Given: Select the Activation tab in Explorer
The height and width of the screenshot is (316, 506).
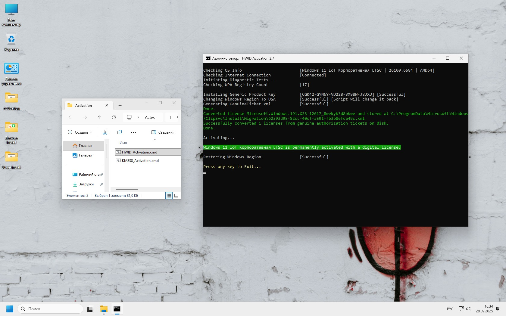Looking at the screenshot, I should pyautogui.click(x=84, y=106).
